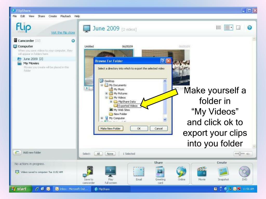Cancel the Browse For Folder dialog

click(x=159, y=129)
